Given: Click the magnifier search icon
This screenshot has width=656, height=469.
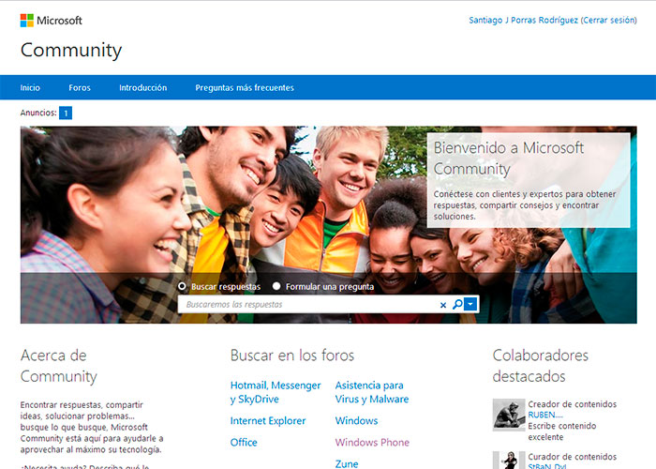Looking at the screenshot, I should [x=457, y=304].
